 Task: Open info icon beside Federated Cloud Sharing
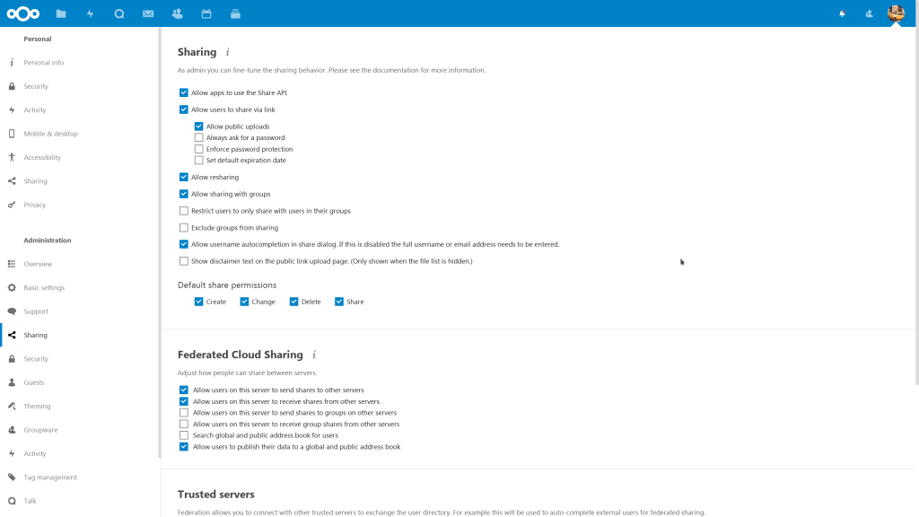point(314,355)
